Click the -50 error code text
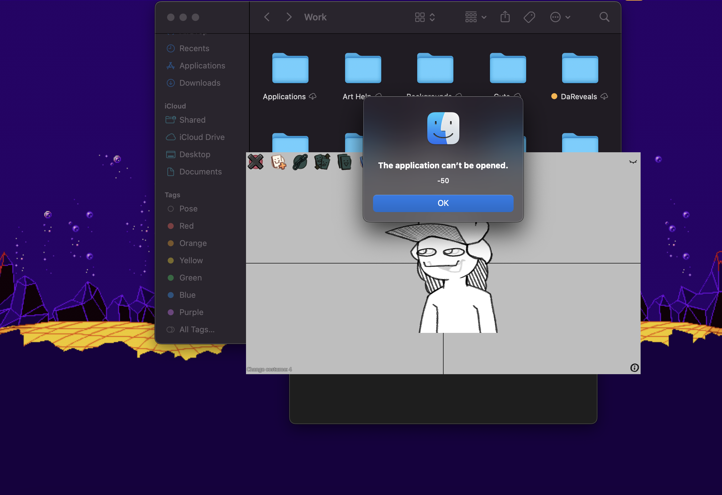The height and width of the screenshot is (495, 722). pyautogui.click(x=443, y=181)
